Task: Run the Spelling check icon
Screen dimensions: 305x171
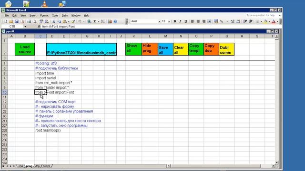Action: pyautogui.click(x=41, y=21)
